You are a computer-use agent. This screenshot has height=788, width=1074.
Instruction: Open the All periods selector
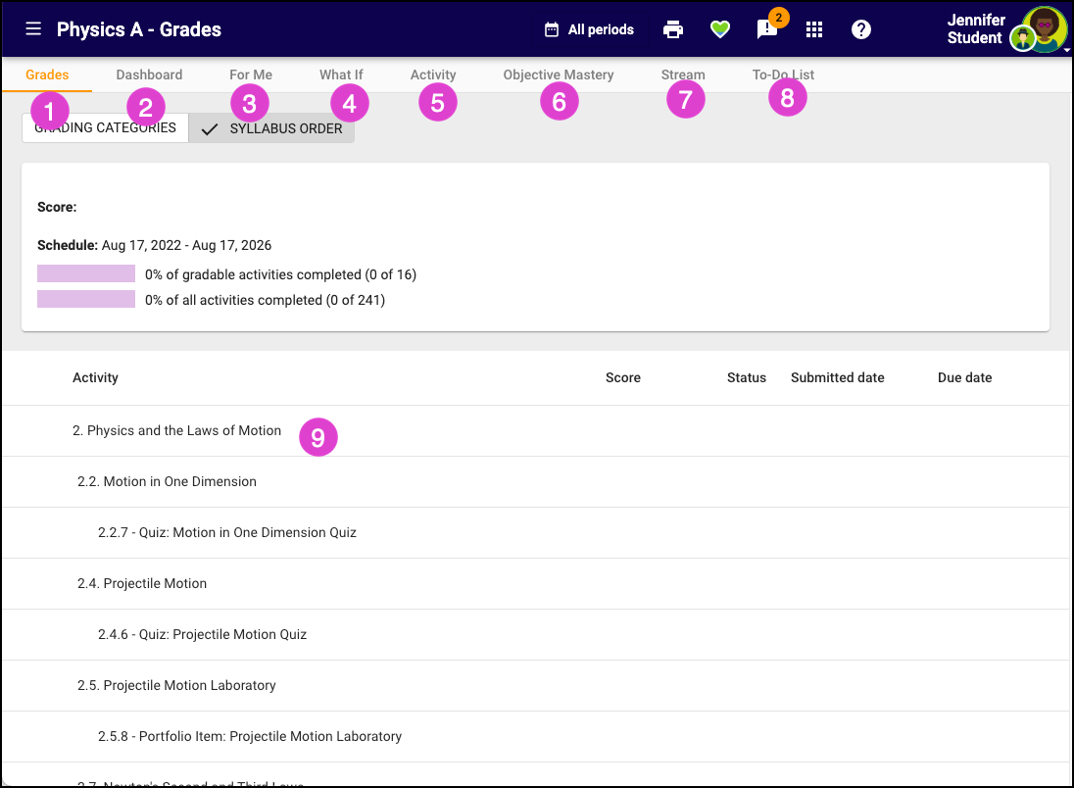[589, 29]
